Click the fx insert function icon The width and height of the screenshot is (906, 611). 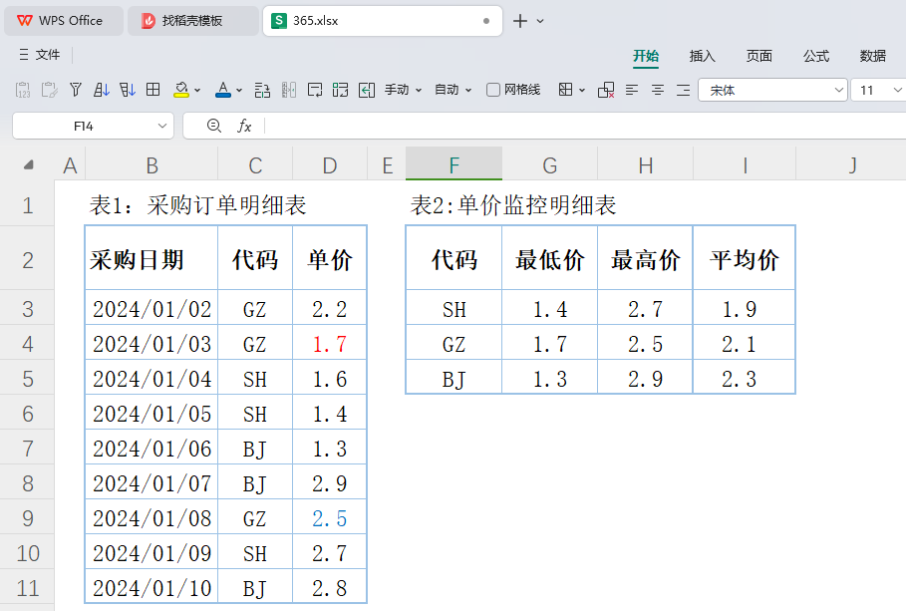[244, 126]
